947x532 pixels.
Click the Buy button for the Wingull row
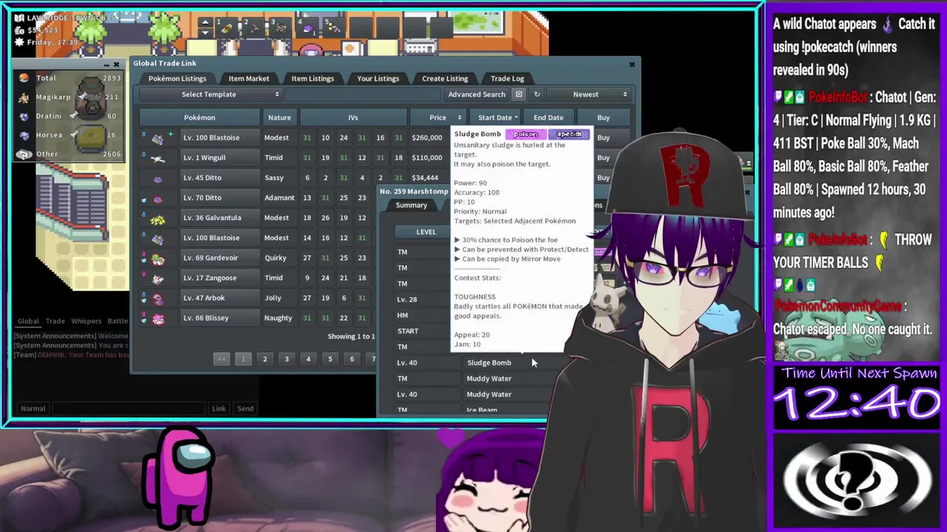pos(604,157)
